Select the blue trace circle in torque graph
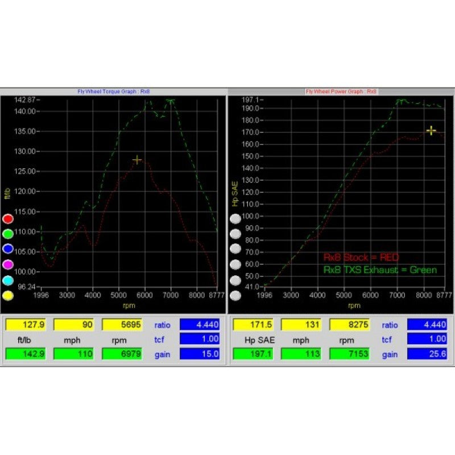The width and height of the screenshot is (455, 455). (x=8, y=249)
